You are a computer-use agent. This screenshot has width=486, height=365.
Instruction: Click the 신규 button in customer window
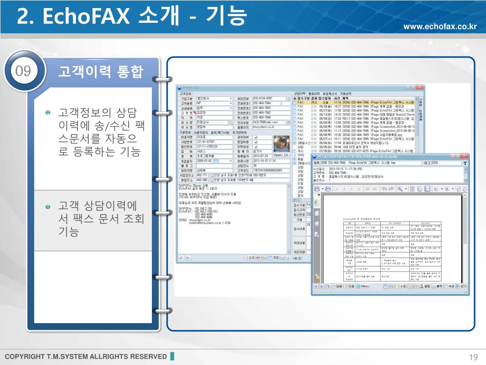(x=250, y=258)
